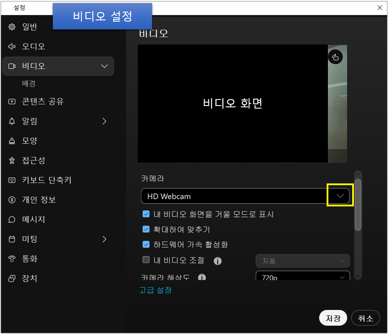
Task: Expand the 알림 section chevron
Action: 104,121
